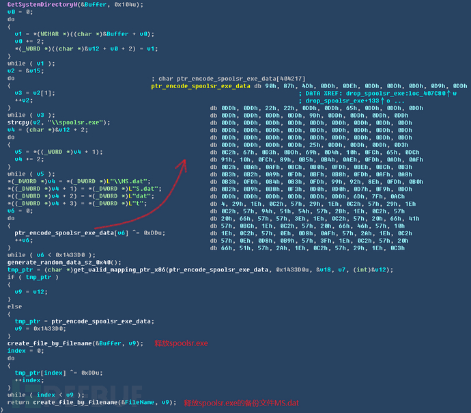Image resolution: width=471 pixels, height=413 pixels.
Task: Select the db row starting 0DDh, 0DDh, 22h
Action: click(317, 108)
